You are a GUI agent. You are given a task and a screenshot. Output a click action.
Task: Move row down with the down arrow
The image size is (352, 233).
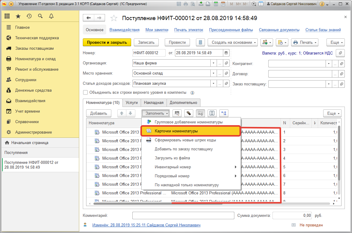tap(131, 113)
